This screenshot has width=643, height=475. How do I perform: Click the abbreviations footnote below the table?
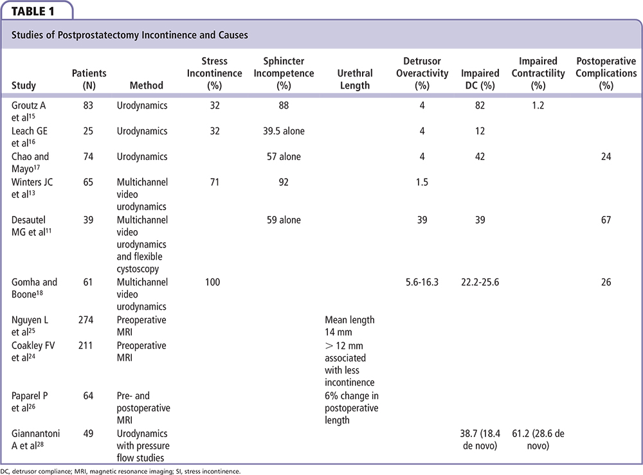click(x=121, y=471)
